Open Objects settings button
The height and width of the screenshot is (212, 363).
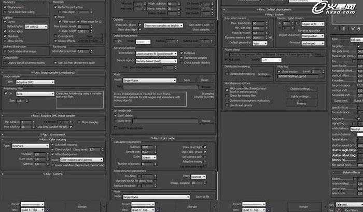click(301, 89)
